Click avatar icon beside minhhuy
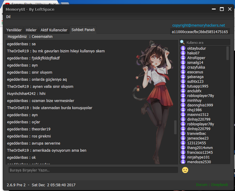Image resolution: width=235 pixels, height=191 pixels. [x=183, y=100]
